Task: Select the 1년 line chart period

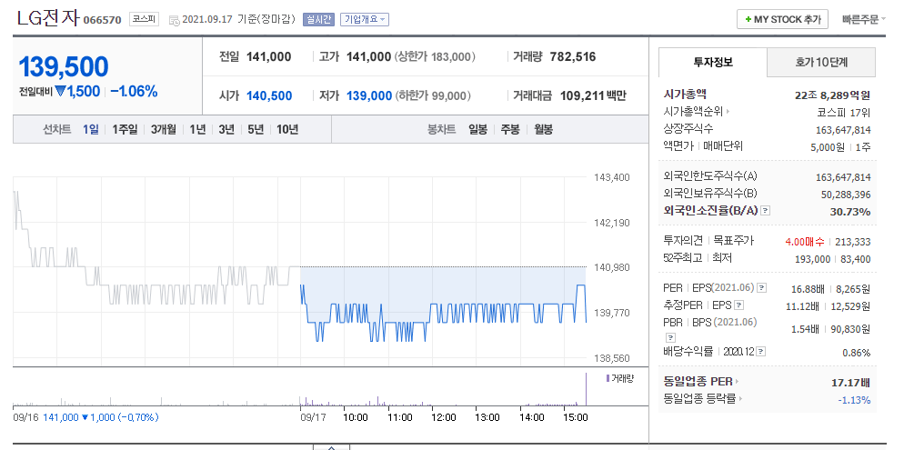Action: pos(197,130)
